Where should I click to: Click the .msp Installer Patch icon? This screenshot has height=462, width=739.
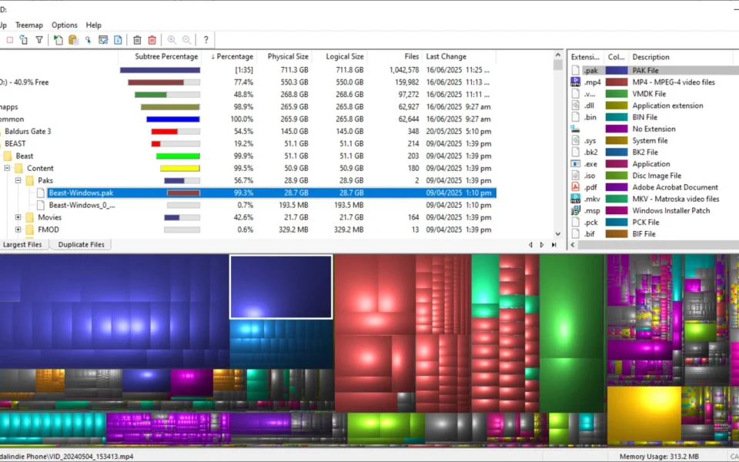point(576,211)
